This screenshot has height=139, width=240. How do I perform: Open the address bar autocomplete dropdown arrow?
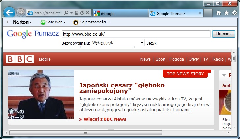point(71,13)
